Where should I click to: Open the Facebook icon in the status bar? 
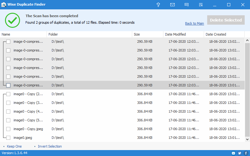[246, 153]
